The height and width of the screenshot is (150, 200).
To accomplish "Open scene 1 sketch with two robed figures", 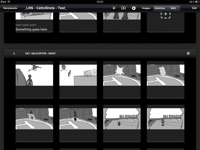I will (x=122, y=16).
